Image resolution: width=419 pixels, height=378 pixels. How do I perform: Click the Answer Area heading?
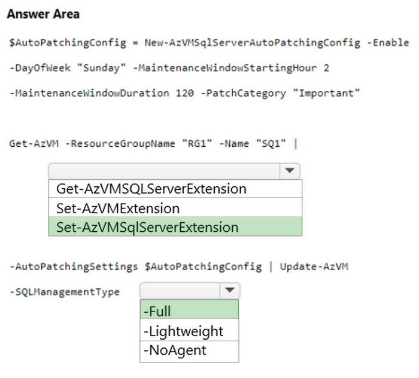[x=43, y=14]
